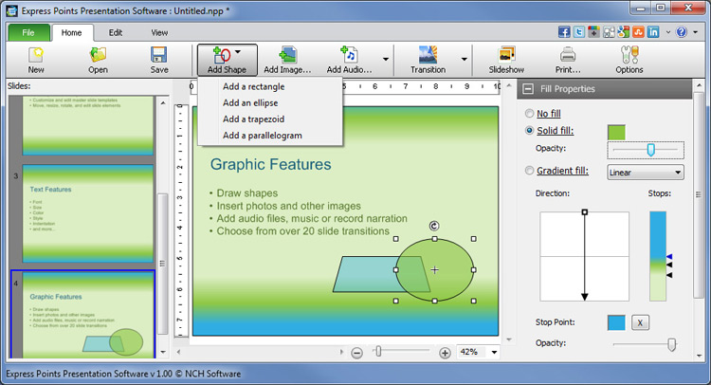Click the X button beside Stop Point
Image resolution: width=711 pixels, height=385 pixels.
[640, 322]
